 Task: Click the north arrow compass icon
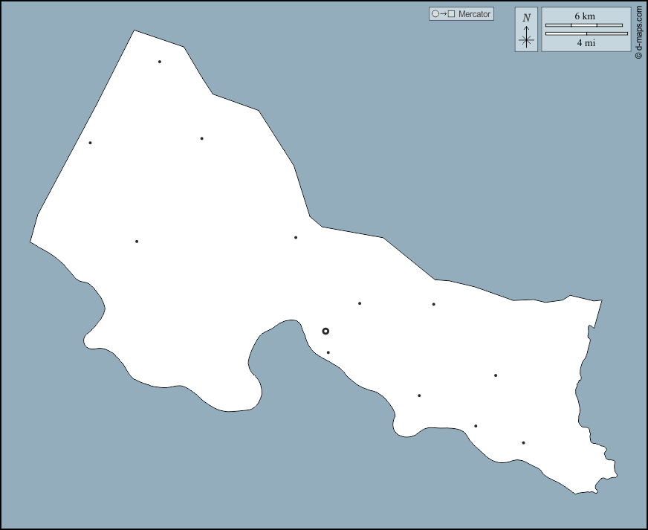526,30
